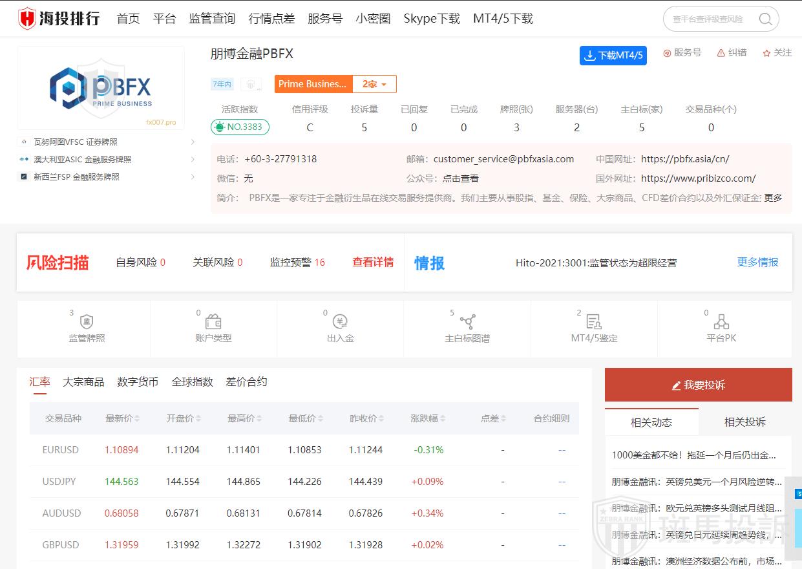Open the 账户类型 wallet icon
This screenshot has width=802, height=569.
[x=213, y=322]
